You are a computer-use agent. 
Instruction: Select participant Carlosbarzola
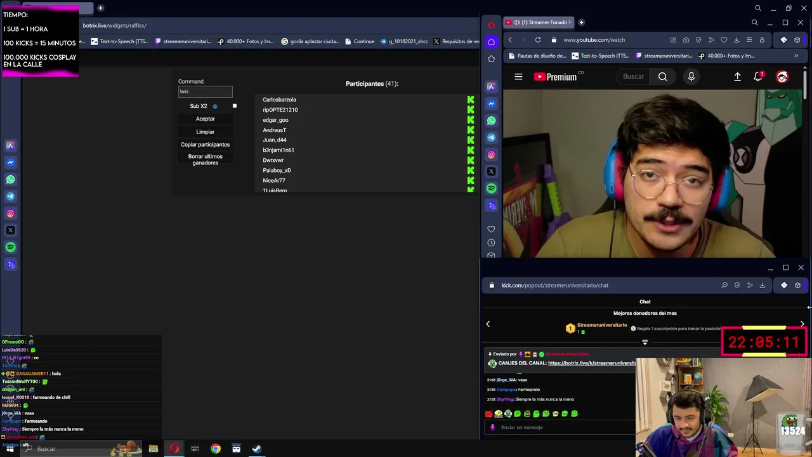tap(279, 100)
